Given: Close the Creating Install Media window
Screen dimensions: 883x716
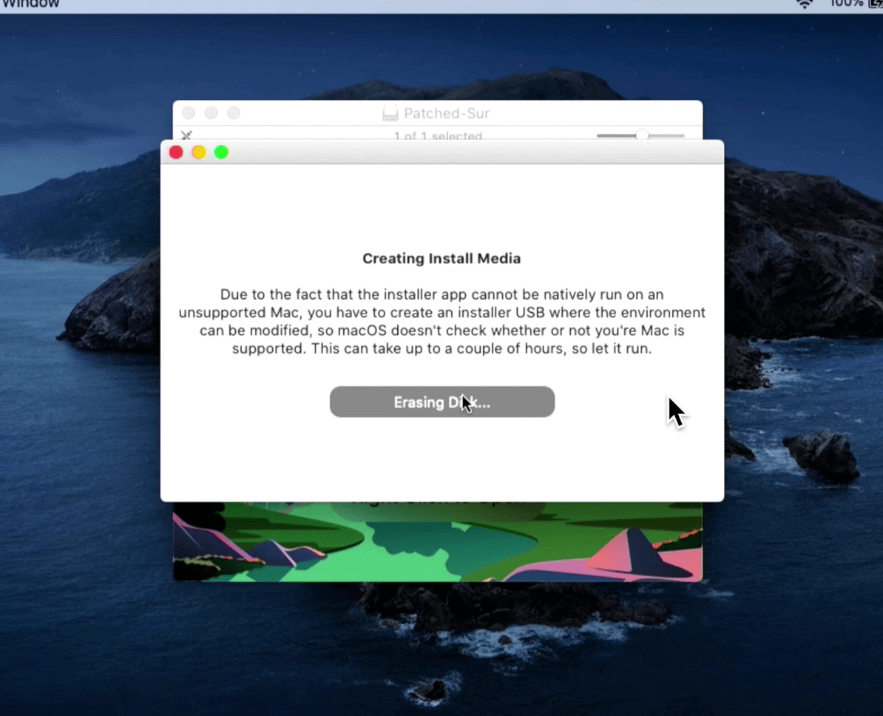Looking at the screenshot, I should click(x=176, y=152).
